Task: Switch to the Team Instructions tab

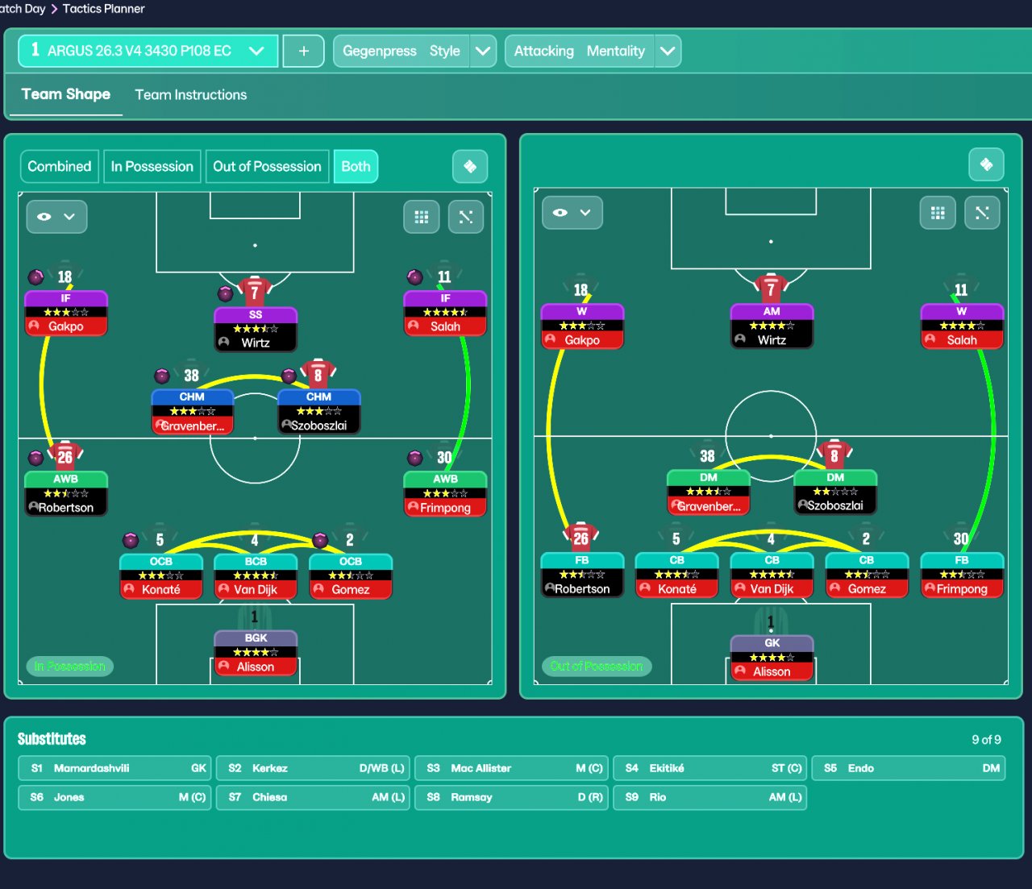Action: [191, 94]
